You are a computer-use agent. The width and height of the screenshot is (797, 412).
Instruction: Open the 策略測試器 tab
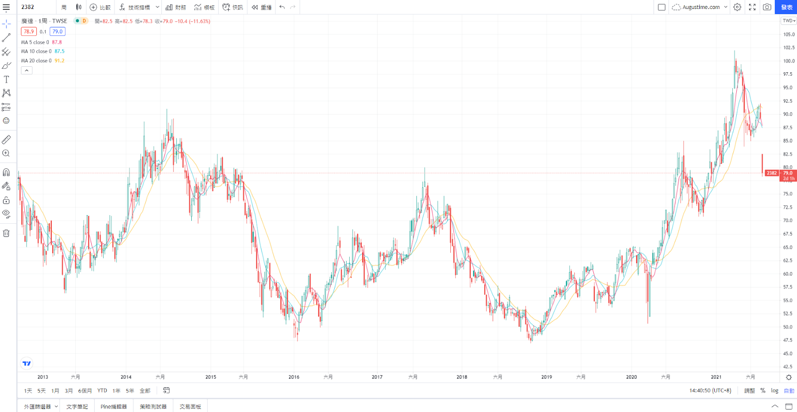tap(153, 407)
